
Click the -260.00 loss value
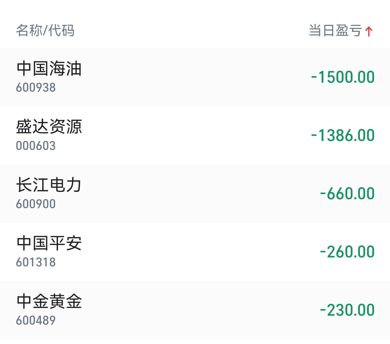coord(347,252)
